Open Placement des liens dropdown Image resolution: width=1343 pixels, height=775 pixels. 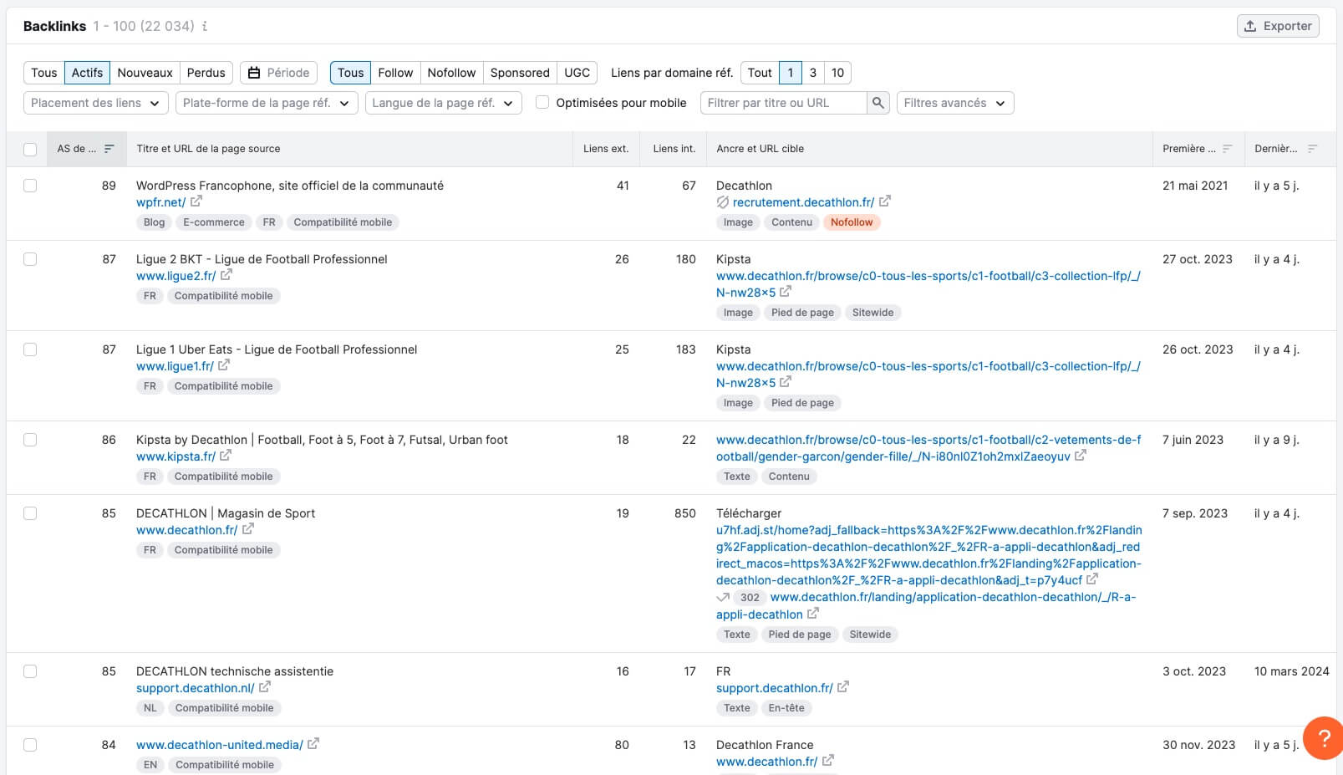95,103
